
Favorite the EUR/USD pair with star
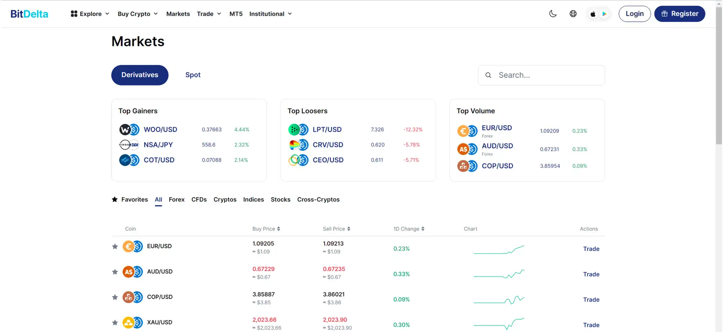pos(115,246)
